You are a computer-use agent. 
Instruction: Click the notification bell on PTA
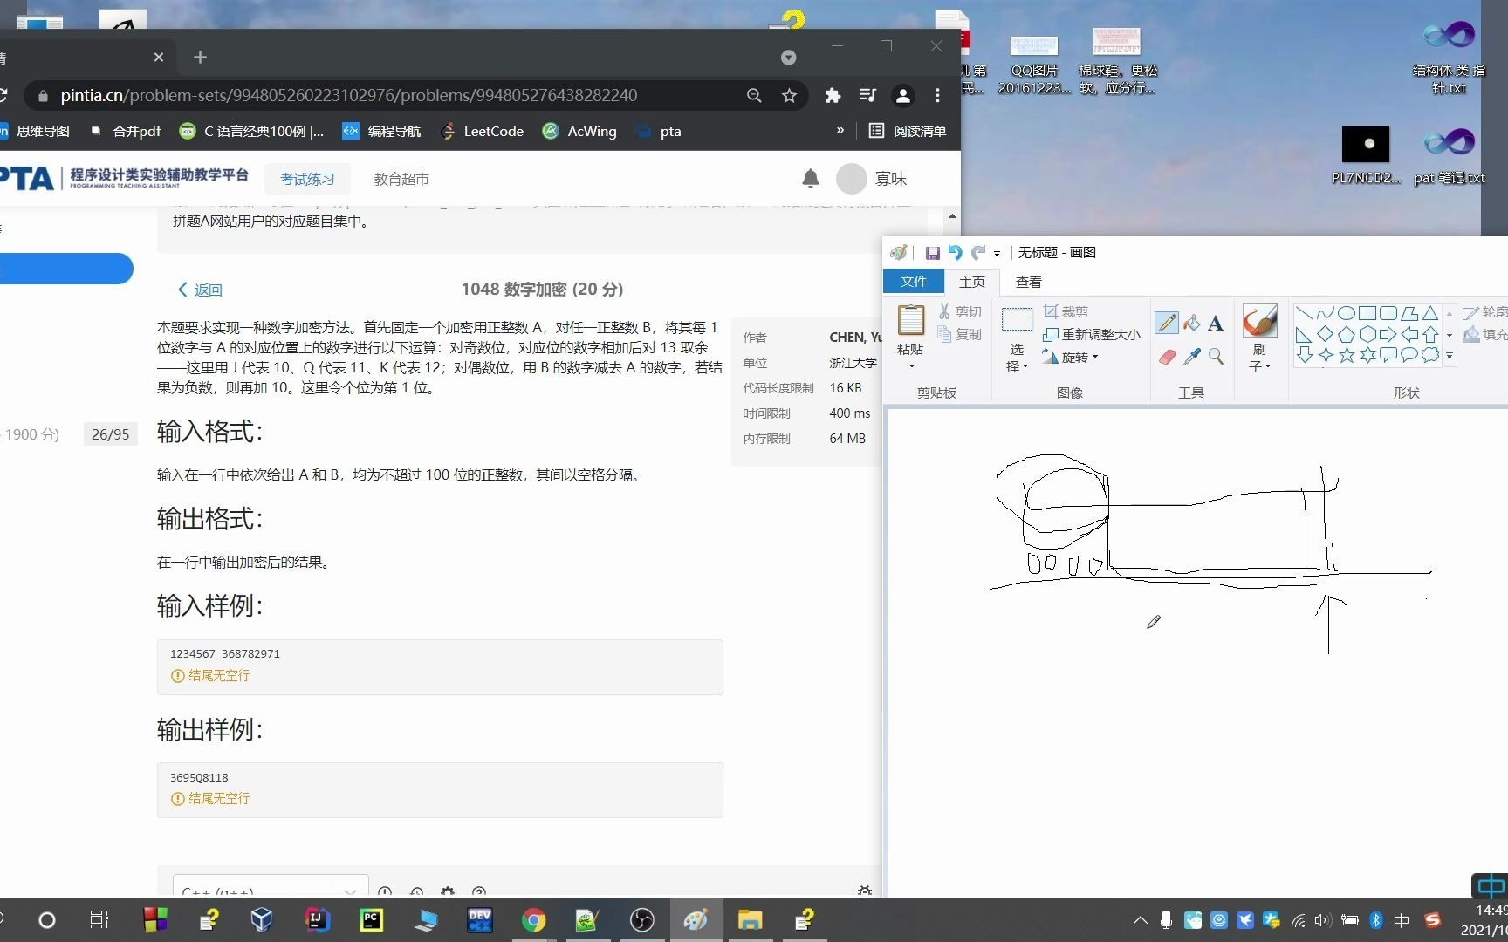coord(811,179)
